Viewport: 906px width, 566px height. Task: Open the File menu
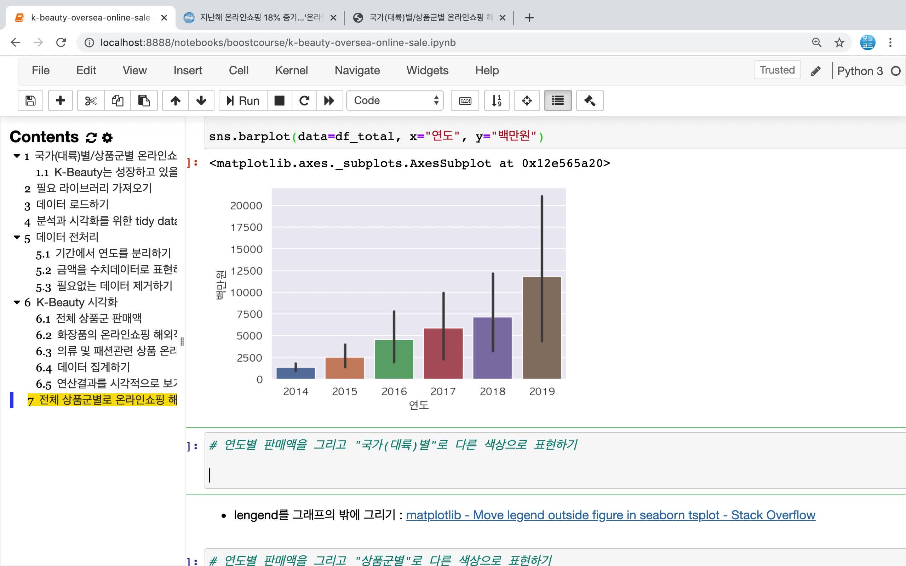[40, 70]
